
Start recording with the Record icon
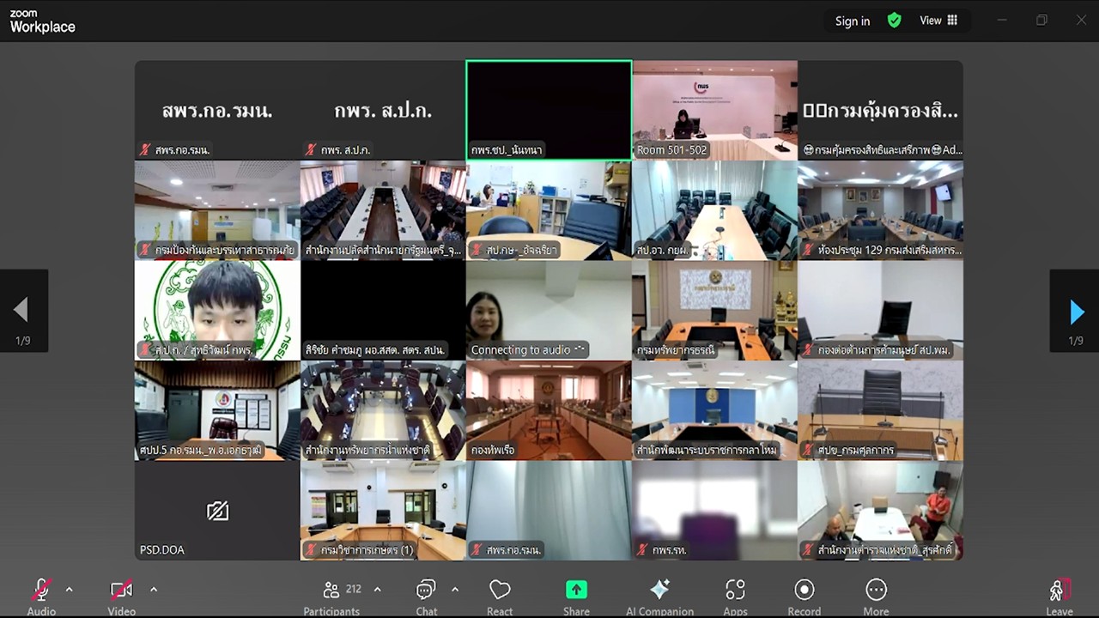tap(804, 591)
